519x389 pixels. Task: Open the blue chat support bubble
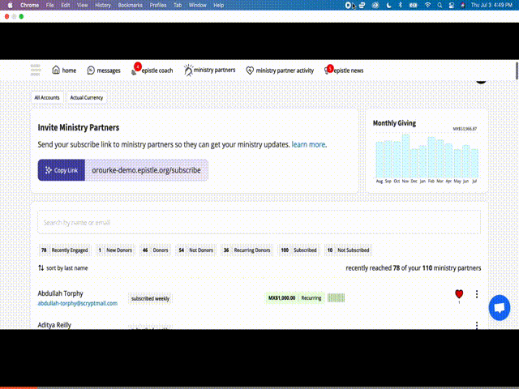click(500, 308)
